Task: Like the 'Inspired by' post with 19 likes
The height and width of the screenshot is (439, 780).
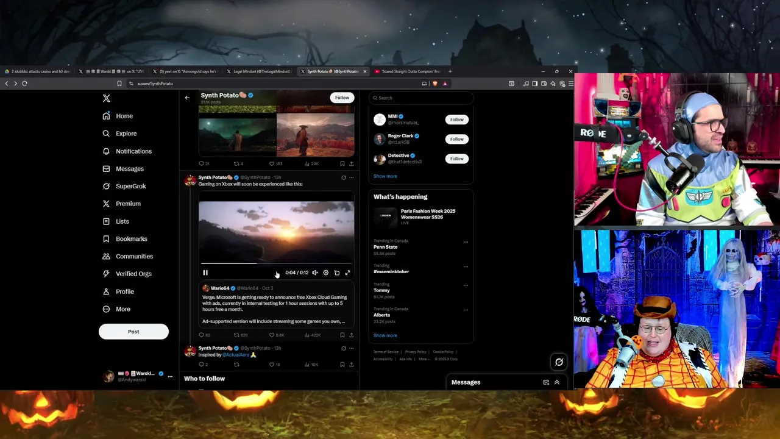Action: [x=275, y=365]
